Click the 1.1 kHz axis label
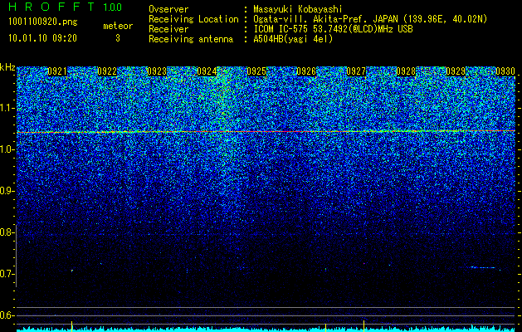 [x=7, y=108]
